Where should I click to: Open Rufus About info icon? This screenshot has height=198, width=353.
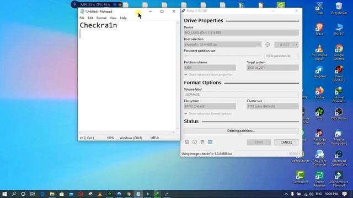(x=195, y=142)
